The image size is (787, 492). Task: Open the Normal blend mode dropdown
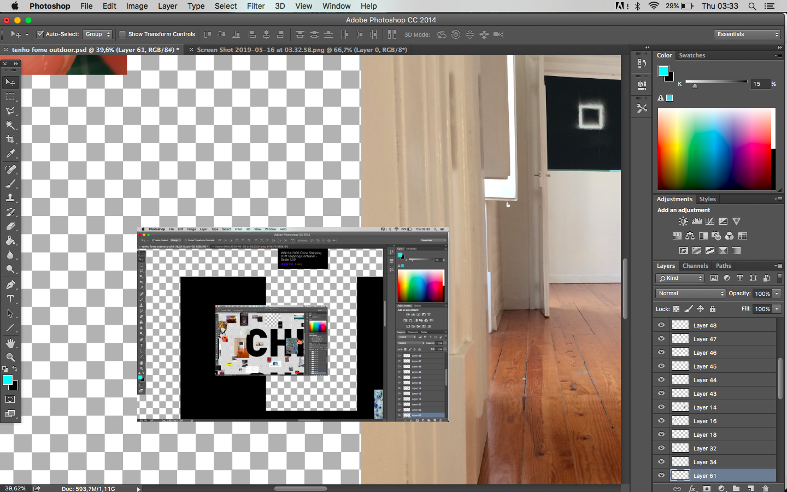[691, 294]
